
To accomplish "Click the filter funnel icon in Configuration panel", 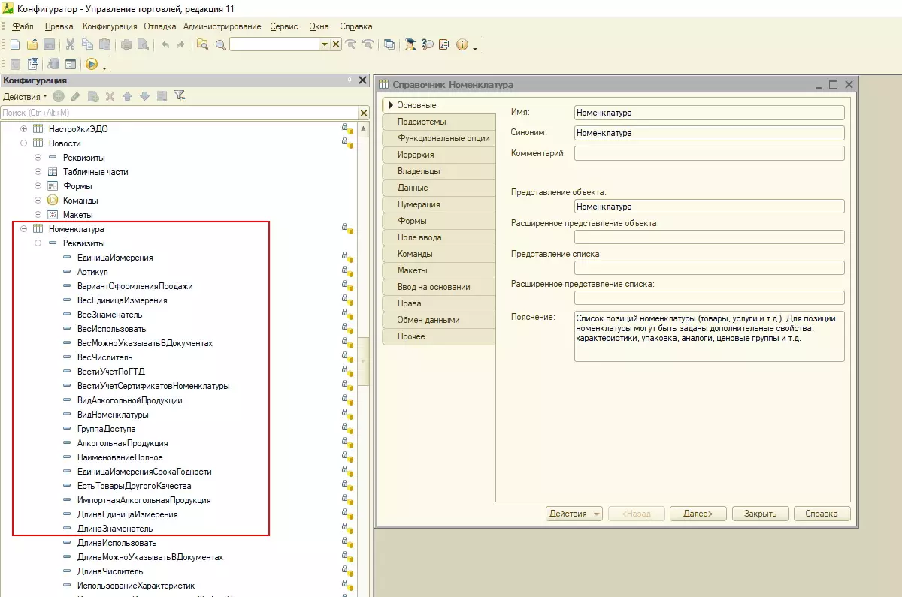I will pos(179,96).
